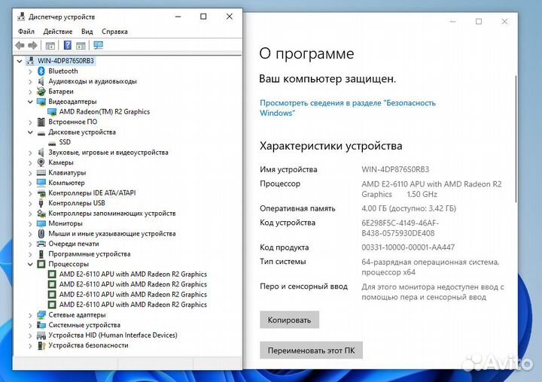Maximize the Device Manager window

(203, 17)
